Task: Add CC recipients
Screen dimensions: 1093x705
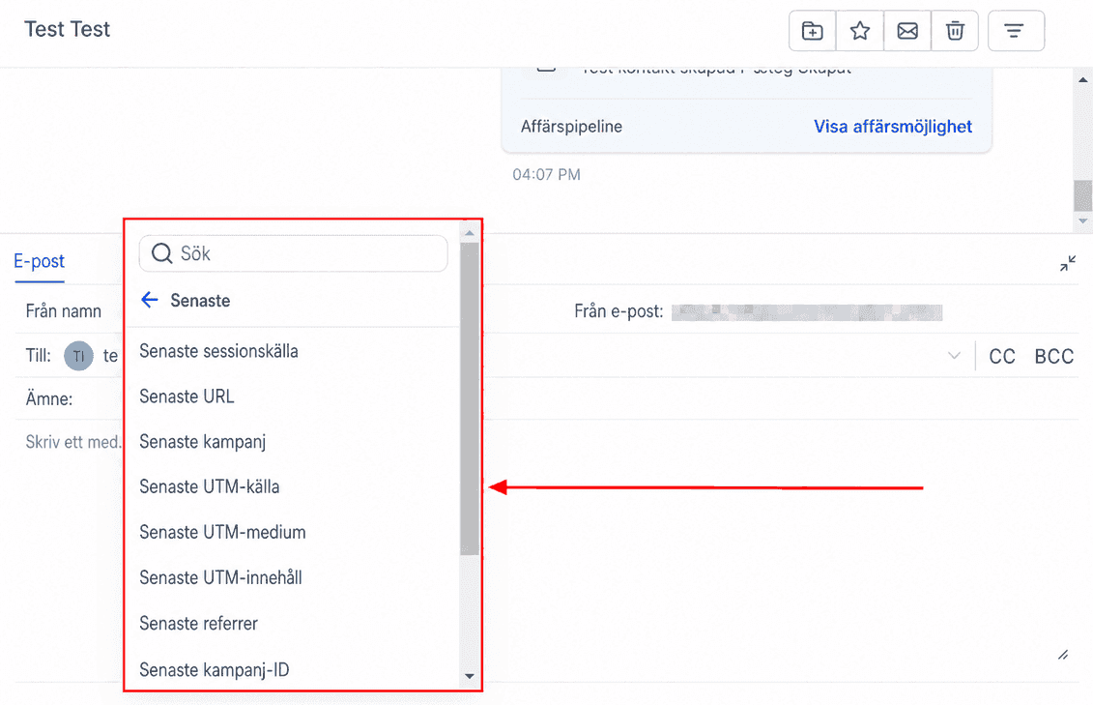Action: [x=1002, y=356]
